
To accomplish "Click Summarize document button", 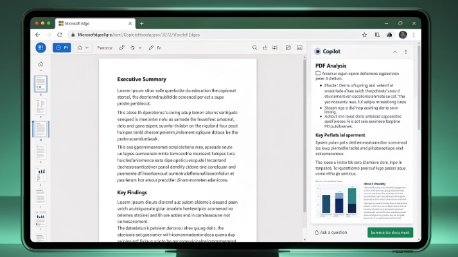I will pos(391,233).
